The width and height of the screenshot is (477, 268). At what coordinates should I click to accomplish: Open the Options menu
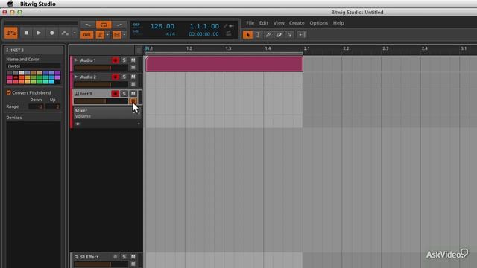pos(318,23)
